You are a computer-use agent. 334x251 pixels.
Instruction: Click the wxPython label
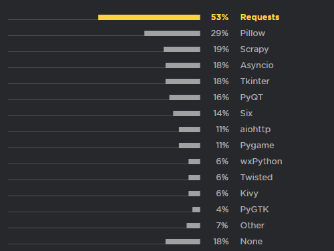click(x=261, y=162)
